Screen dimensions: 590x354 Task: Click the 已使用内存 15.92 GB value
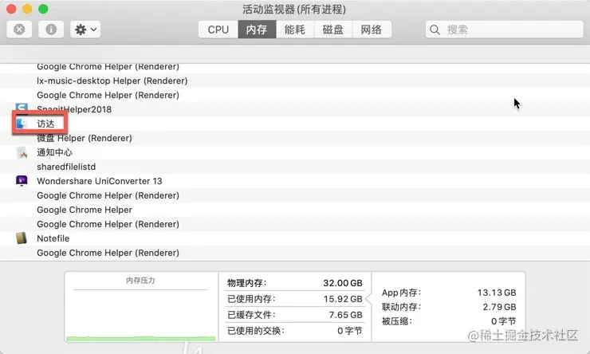coord(343,299)
